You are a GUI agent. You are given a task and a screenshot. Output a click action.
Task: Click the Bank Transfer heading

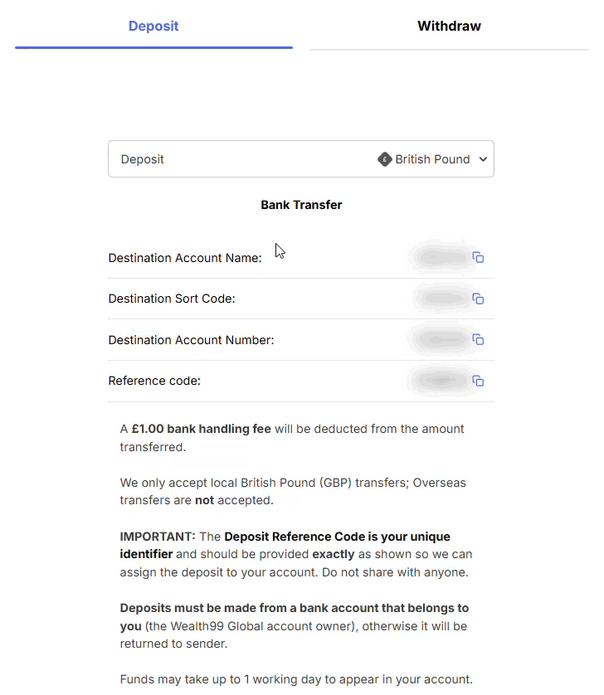point(301,205)
